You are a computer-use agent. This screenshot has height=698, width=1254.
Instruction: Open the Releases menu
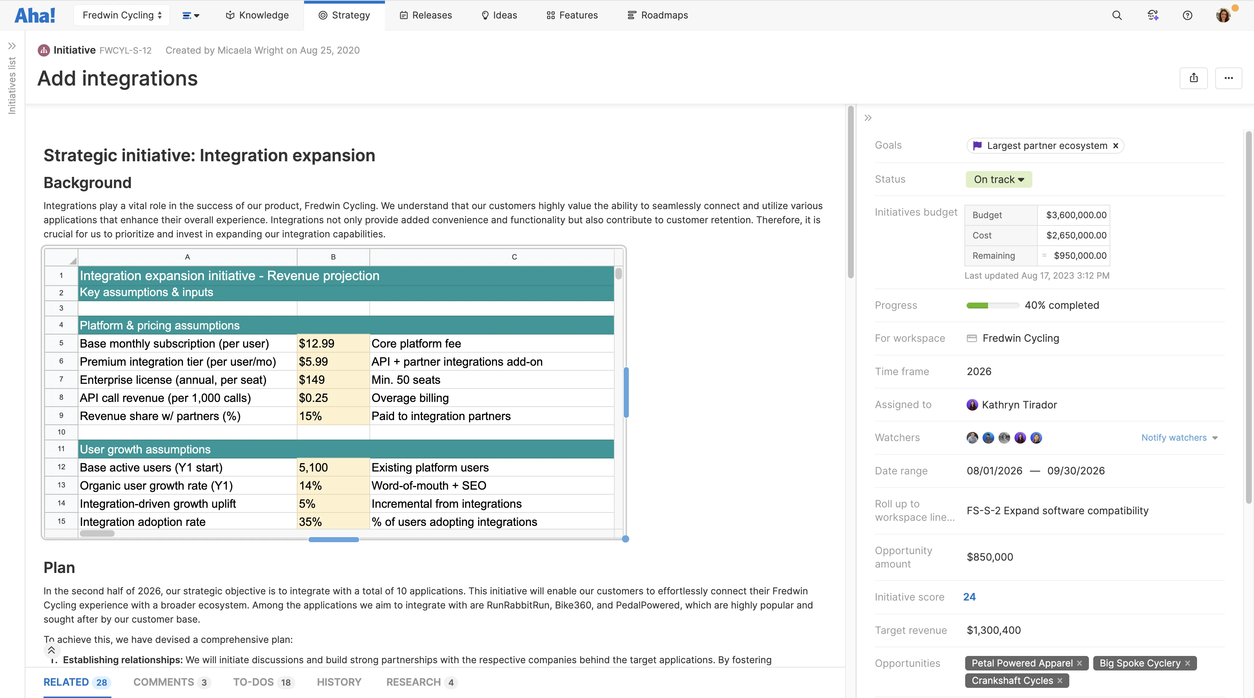(x=426, y=15)
